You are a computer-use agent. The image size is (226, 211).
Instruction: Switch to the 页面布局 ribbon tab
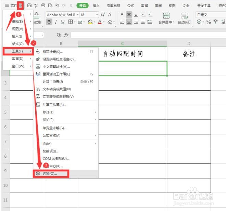point(113,5)
